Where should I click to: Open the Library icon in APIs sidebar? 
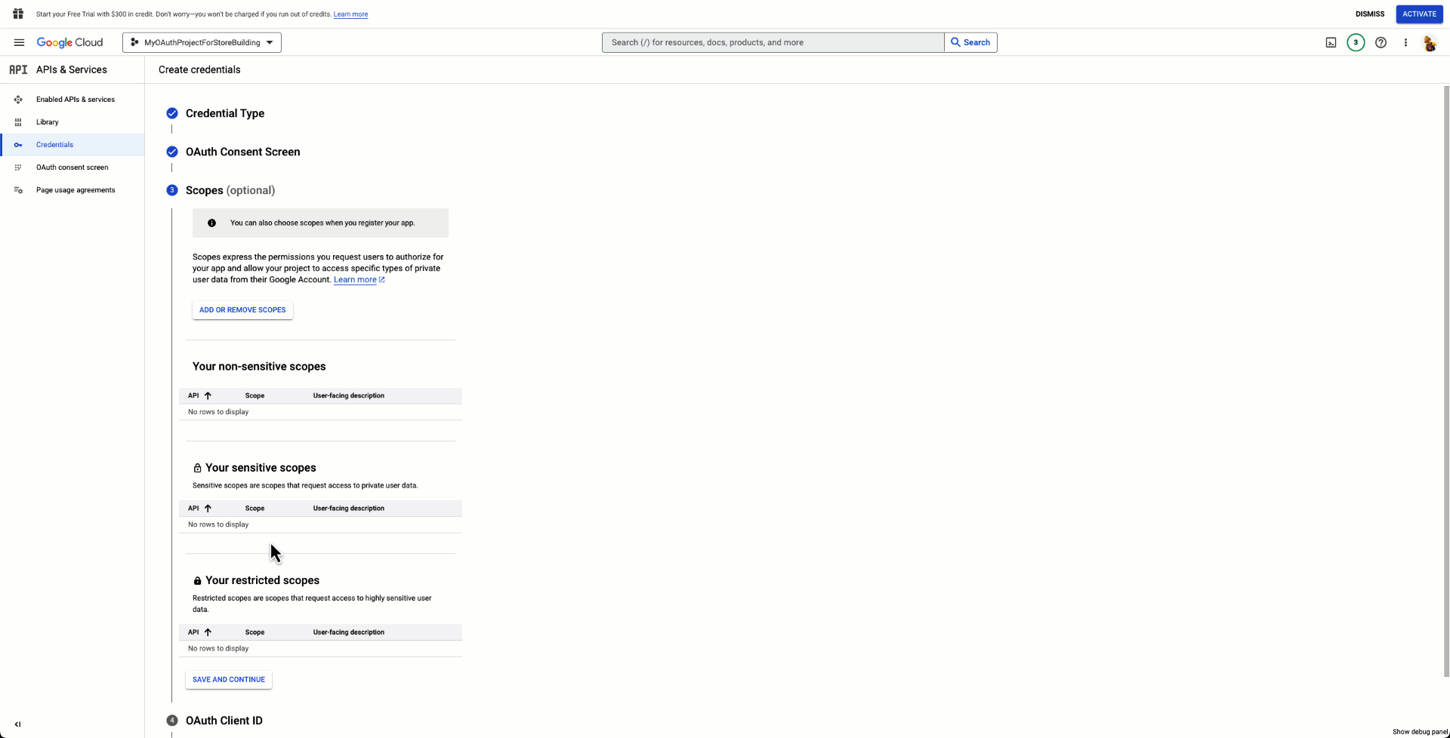[x=18, y=121]
